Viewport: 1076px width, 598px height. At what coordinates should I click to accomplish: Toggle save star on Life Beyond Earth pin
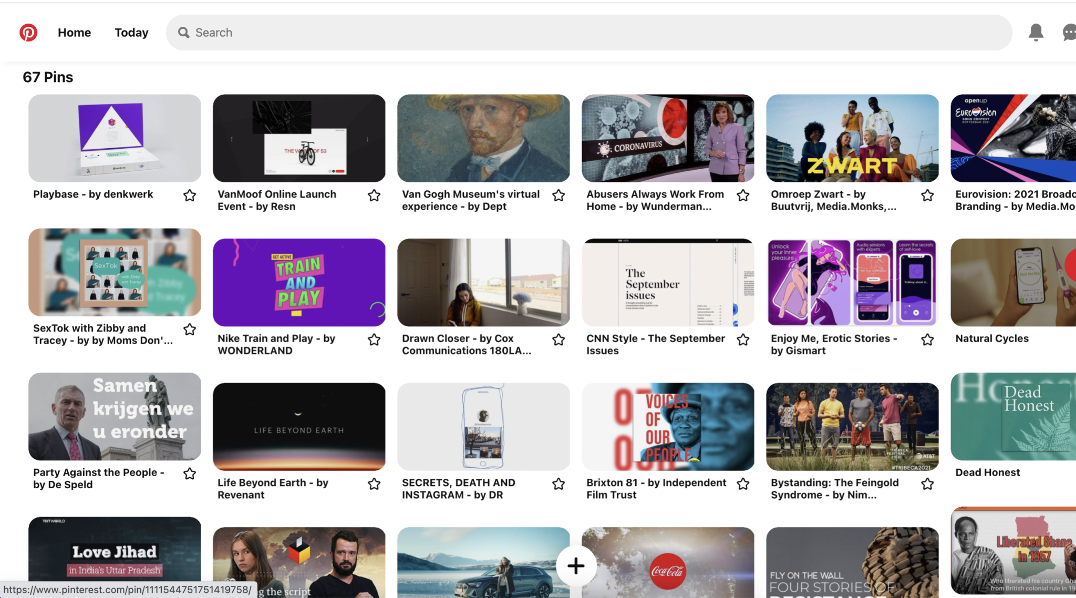[x=375, y=484]
